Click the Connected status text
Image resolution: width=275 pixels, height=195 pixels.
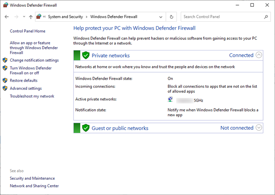coord(241,55)
